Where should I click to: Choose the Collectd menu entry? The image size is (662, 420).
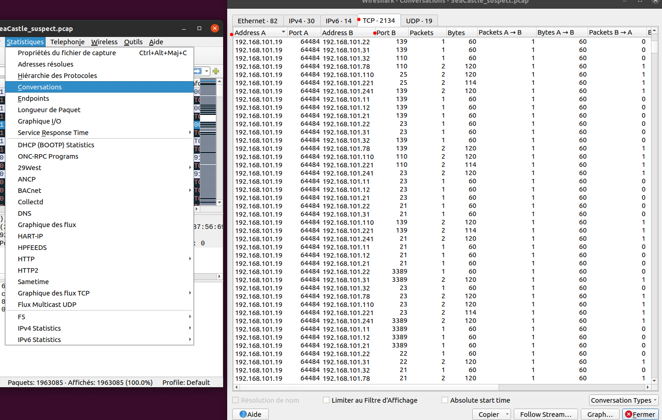pyautogui.click(x=99, y=202)
